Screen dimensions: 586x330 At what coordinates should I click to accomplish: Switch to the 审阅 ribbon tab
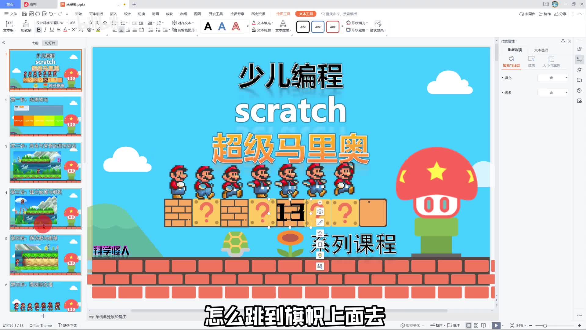pos(183,14)
